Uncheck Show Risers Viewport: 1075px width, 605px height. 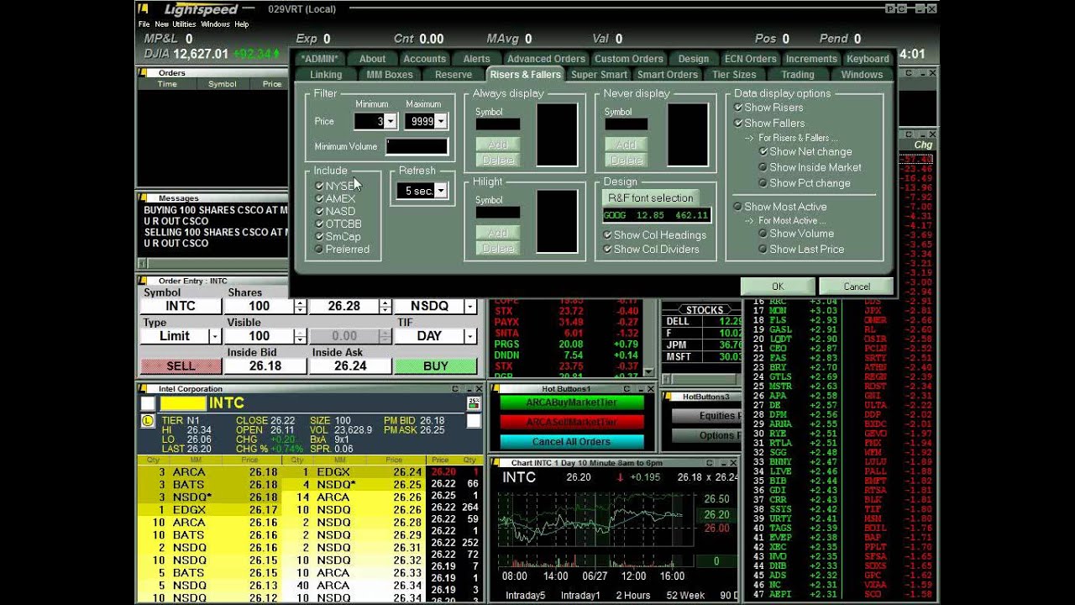[x=738, y=108]
